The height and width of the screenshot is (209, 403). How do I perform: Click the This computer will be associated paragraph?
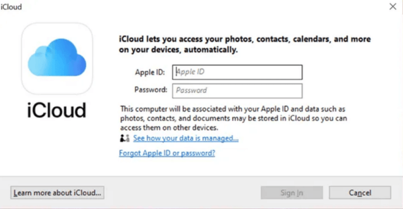pyautogui.click(x=234, y=118)
